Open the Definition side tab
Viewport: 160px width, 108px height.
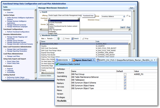[61, 69]
